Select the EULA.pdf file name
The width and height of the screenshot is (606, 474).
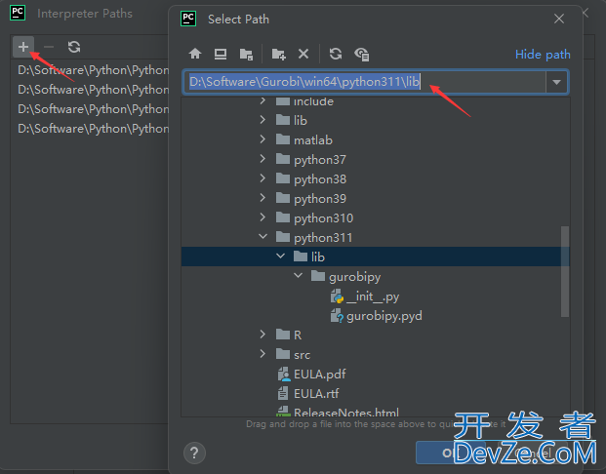click(320, 374)
